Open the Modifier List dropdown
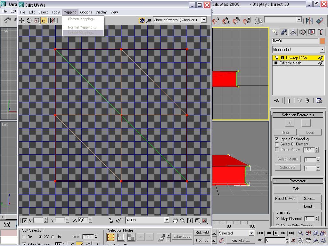328x246 pixels. coord(322,50)
